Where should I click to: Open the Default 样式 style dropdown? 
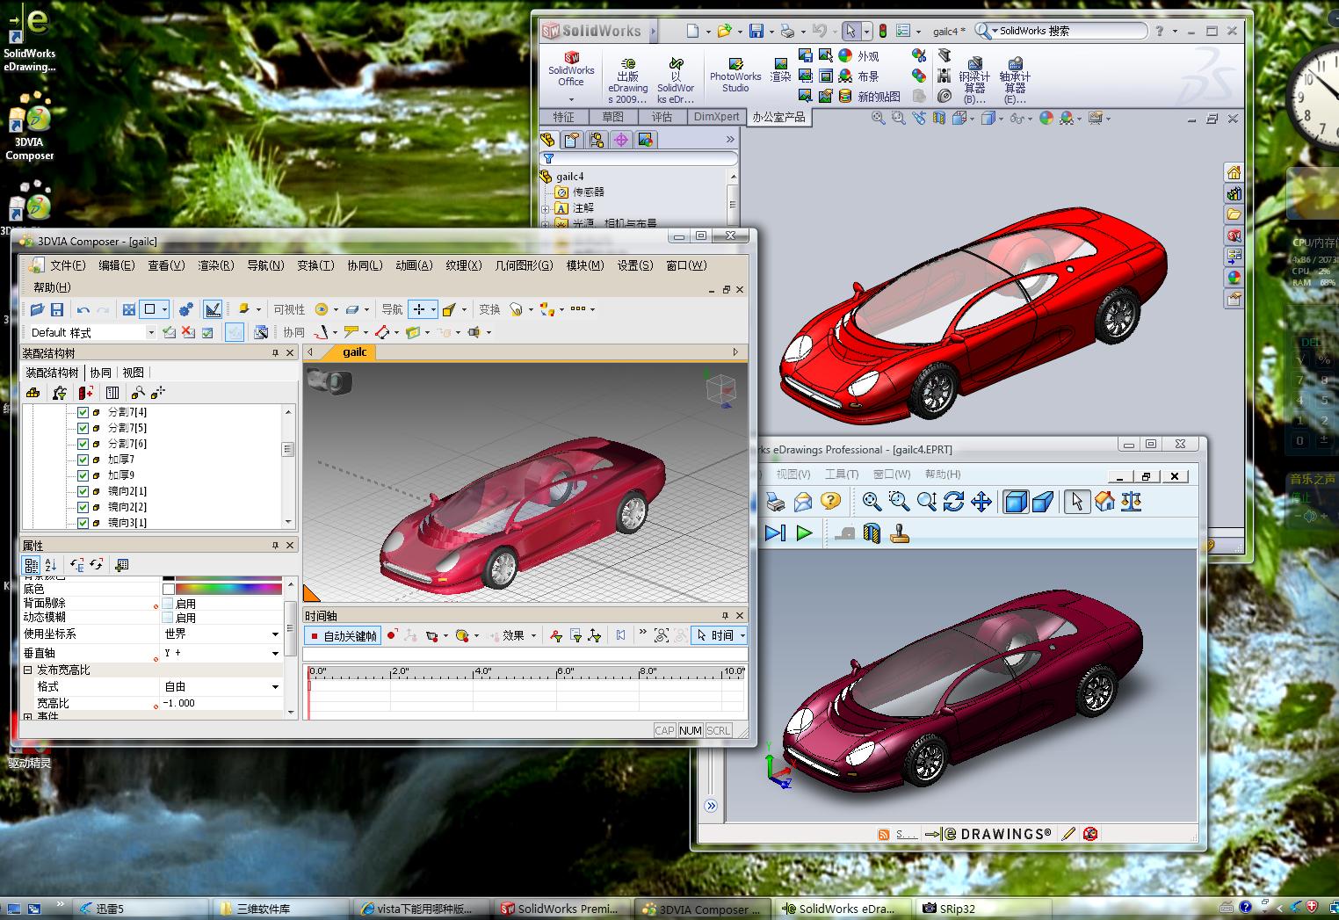[x=151, y=332]
